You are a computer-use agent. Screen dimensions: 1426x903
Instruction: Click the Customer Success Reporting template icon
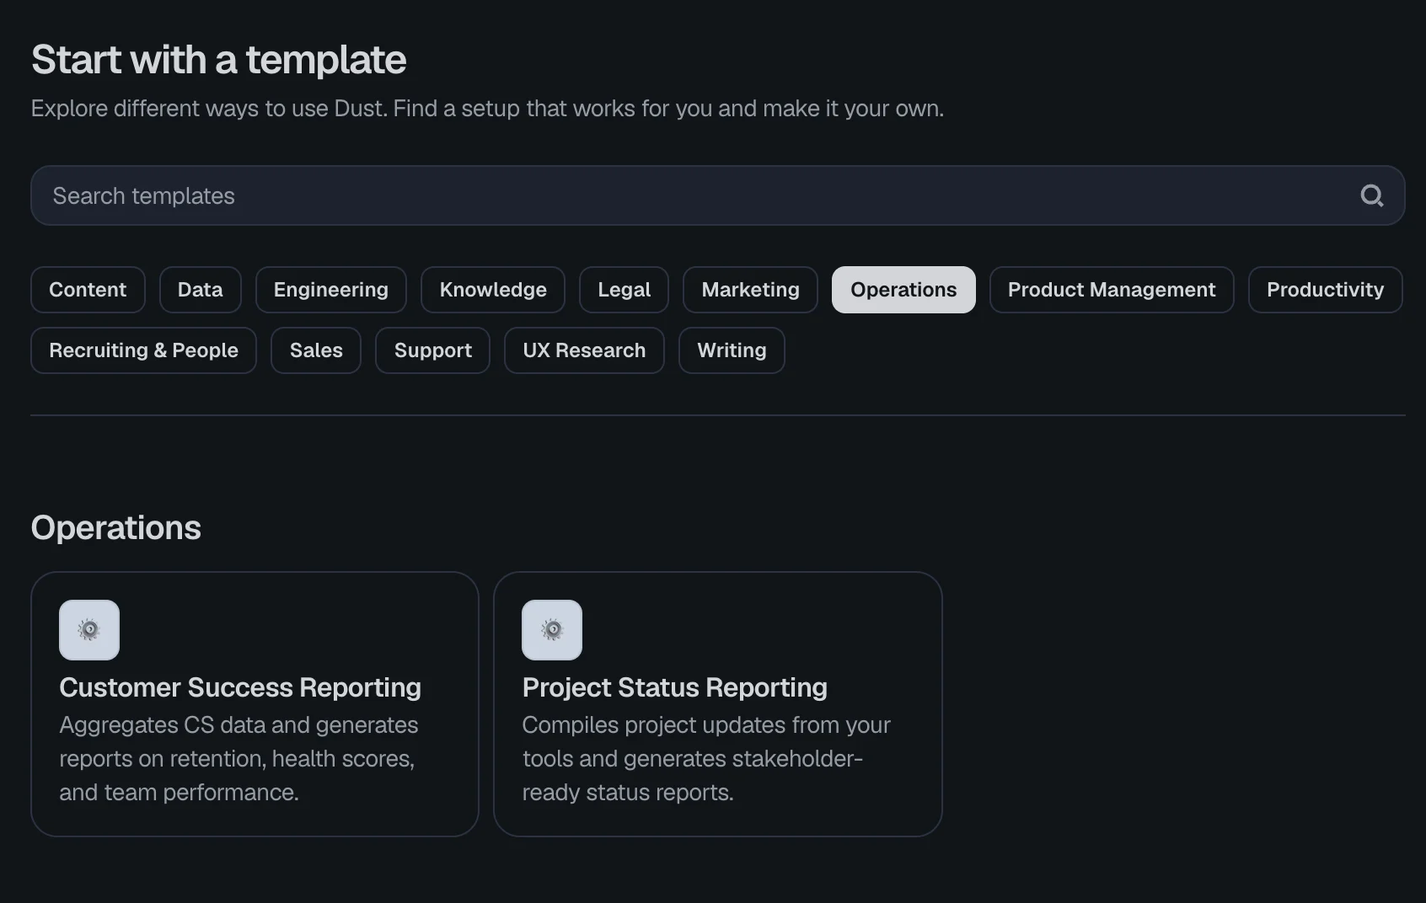pos(88,629)
